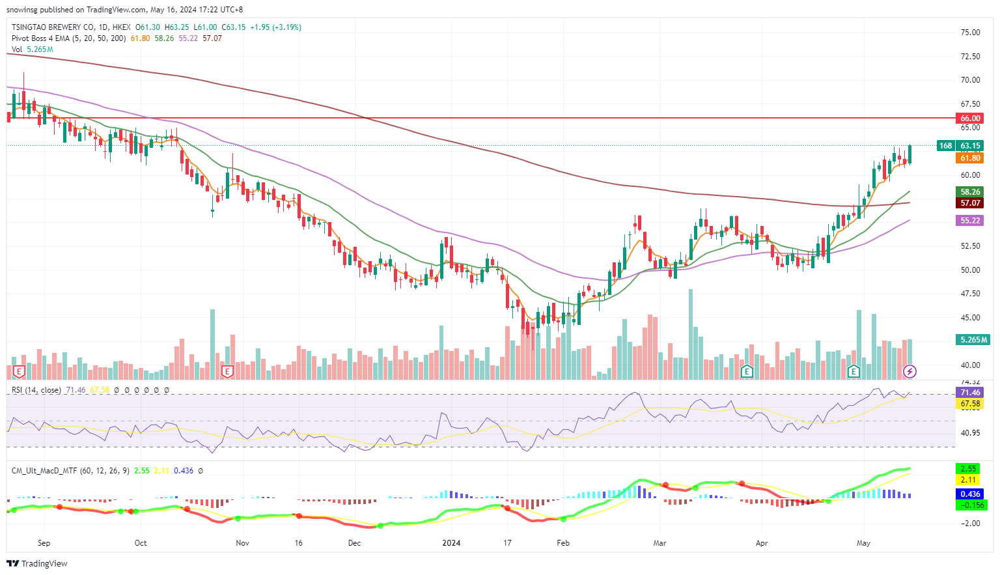Open the red earnings E marker before Nov
Viewport: 1000px width, 575px height.
coord(227,372)
